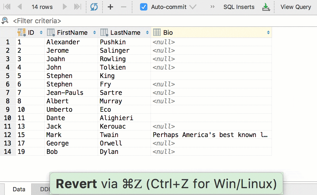Viewport: 317px width, 195px height.
Task: Select the Joahn first name cell
Action: (x=71, y=59)
